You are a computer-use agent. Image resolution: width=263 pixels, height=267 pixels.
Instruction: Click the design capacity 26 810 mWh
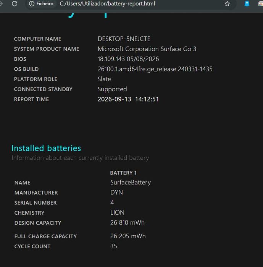pos(127,223)
